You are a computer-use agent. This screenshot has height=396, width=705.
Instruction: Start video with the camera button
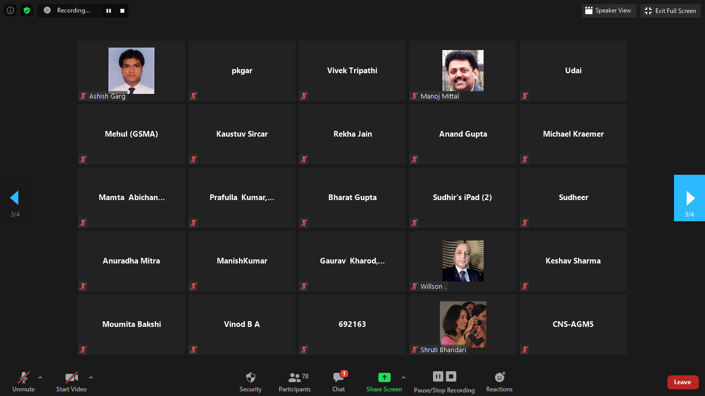tap(71, 382)
